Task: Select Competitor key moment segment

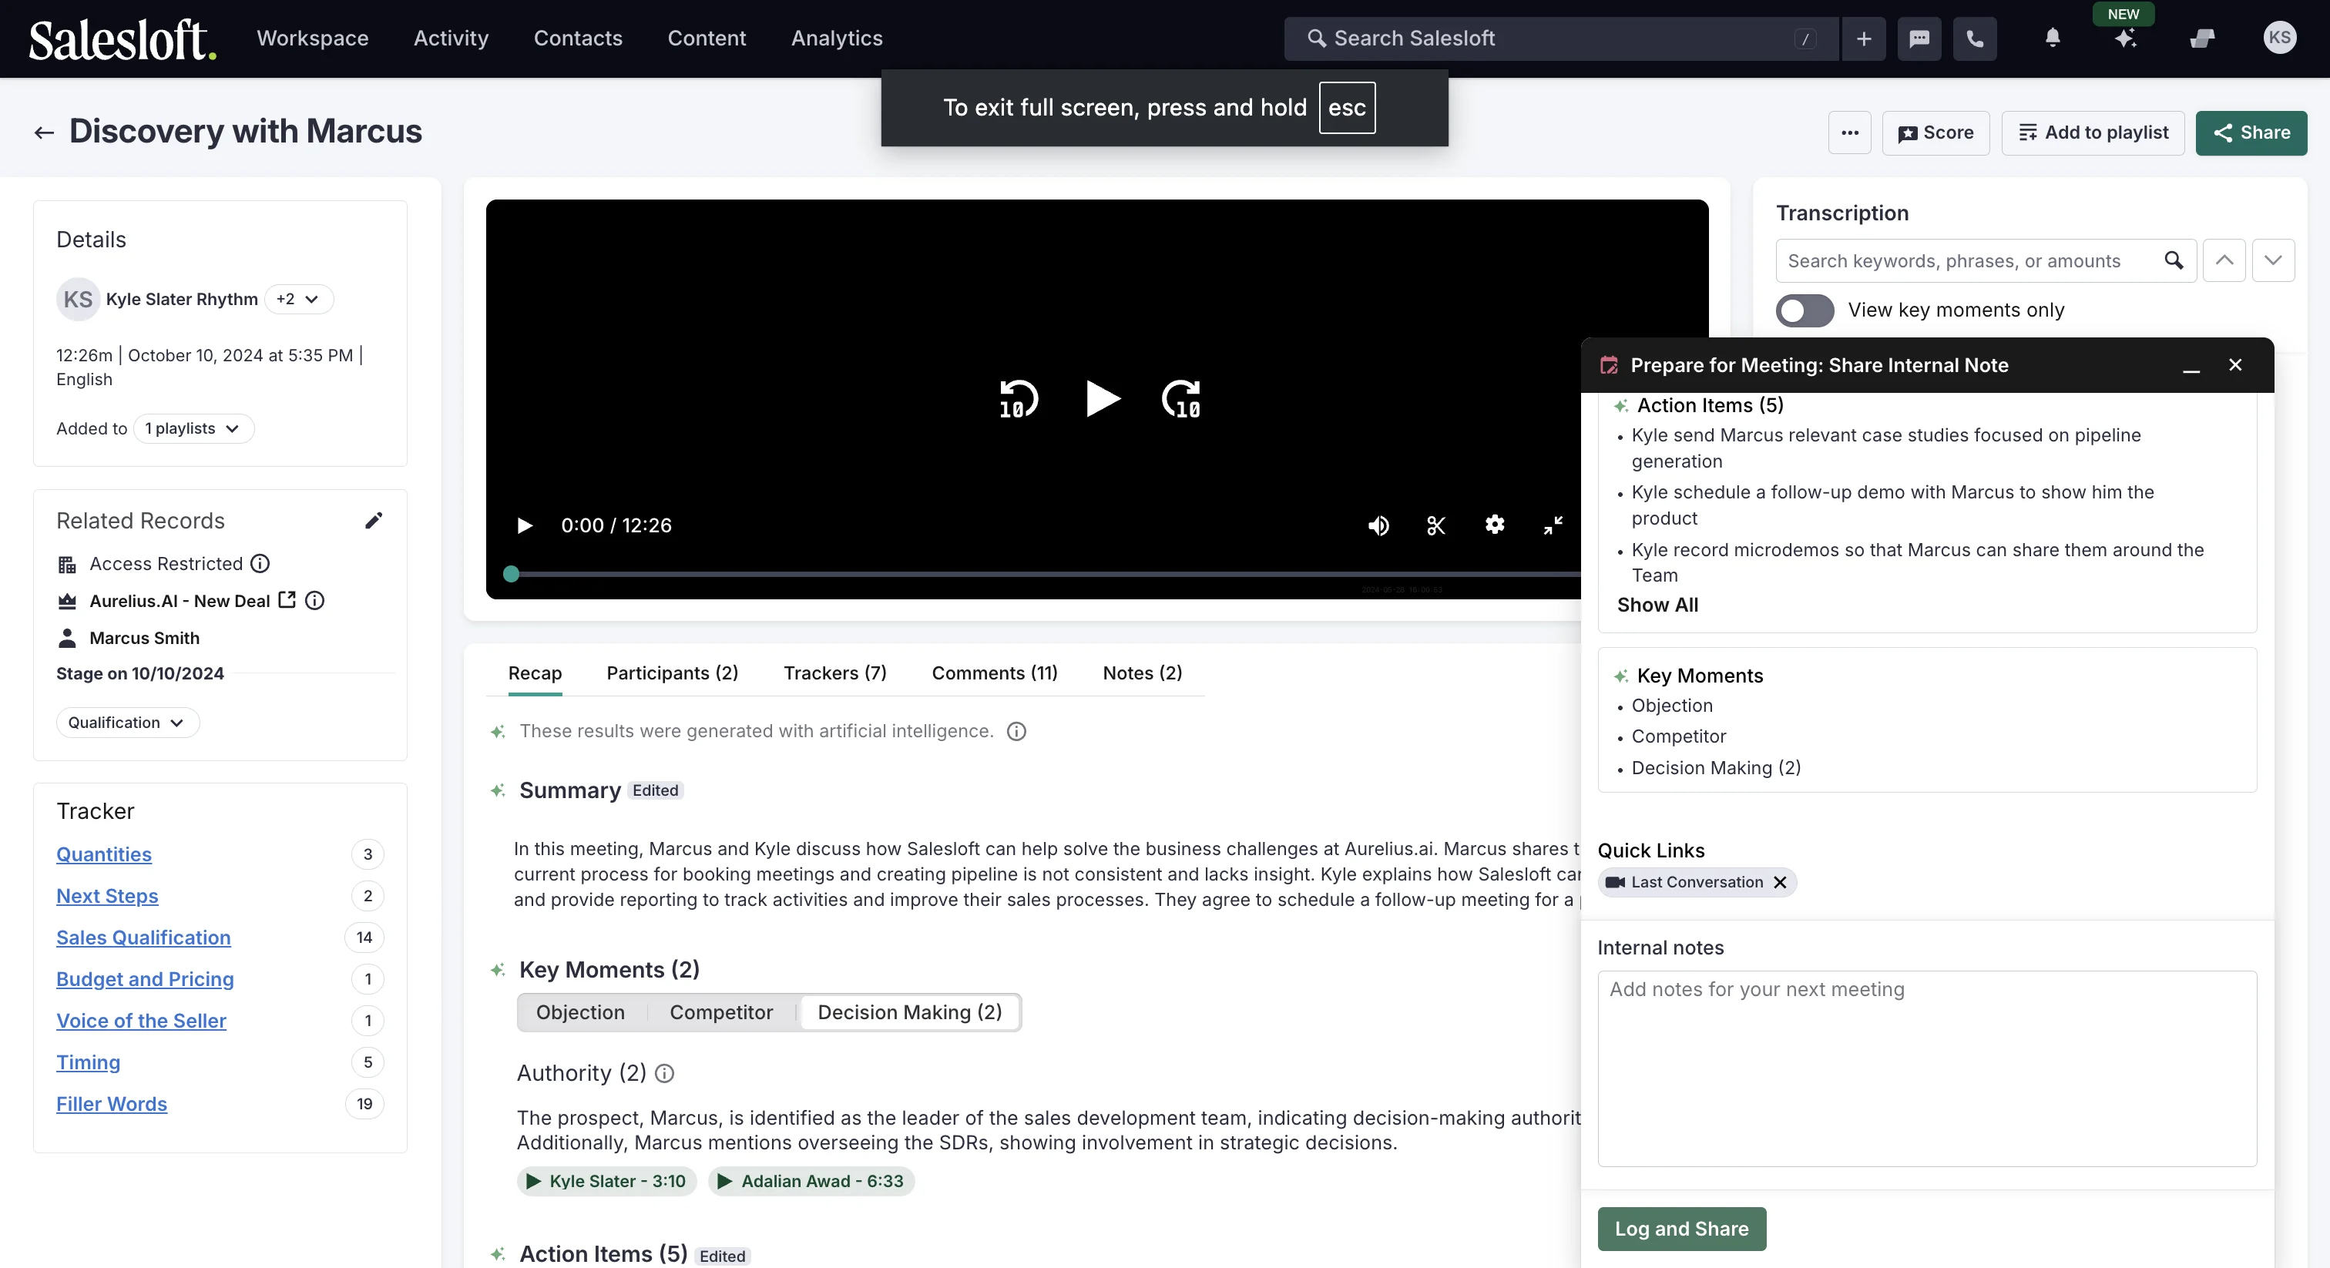Action: 721,1012
